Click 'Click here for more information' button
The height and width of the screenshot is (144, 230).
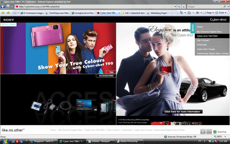click(182, 112)
